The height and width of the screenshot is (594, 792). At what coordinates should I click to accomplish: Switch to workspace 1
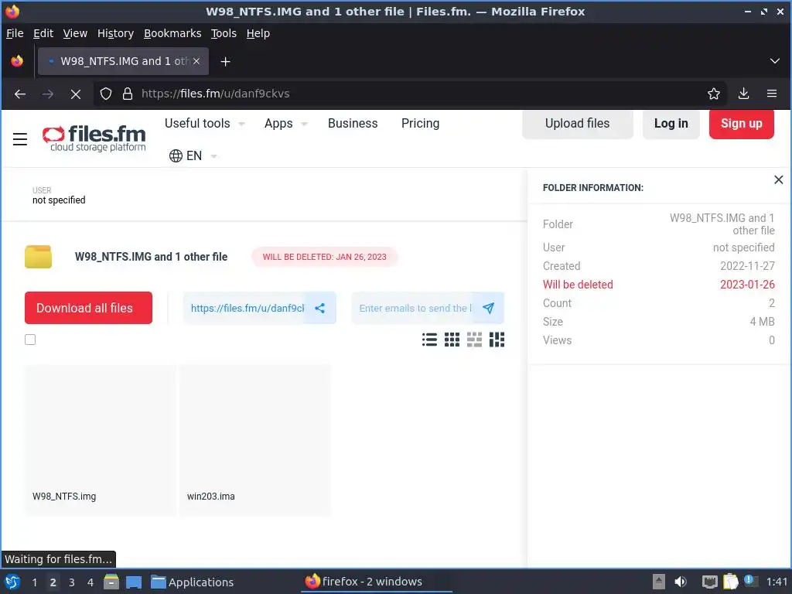tap(34, 582)
